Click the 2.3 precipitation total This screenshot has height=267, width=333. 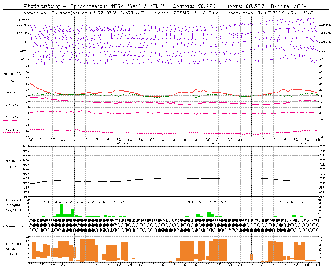(213, 202)
